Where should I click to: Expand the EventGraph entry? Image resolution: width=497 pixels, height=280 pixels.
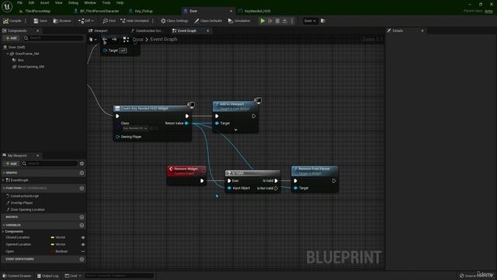click(3, 180)
